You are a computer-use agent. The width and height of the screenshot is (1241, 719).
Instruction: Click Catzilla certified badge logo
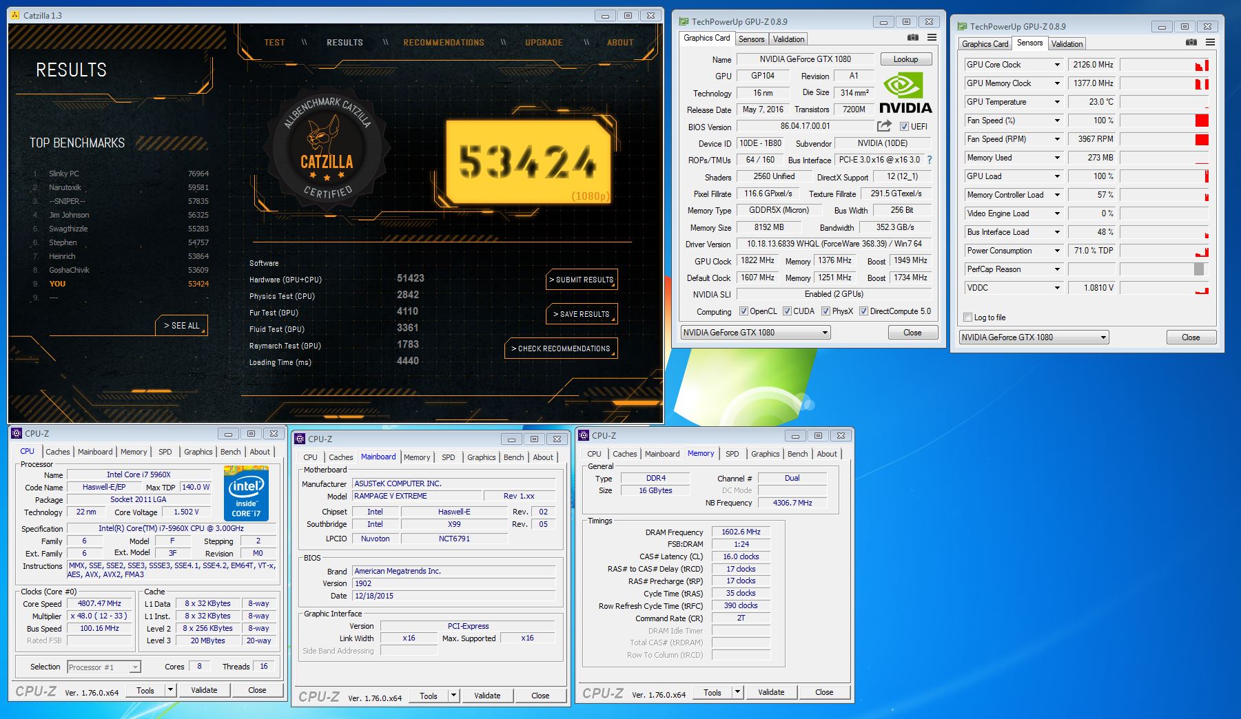[x=327, y=149]
